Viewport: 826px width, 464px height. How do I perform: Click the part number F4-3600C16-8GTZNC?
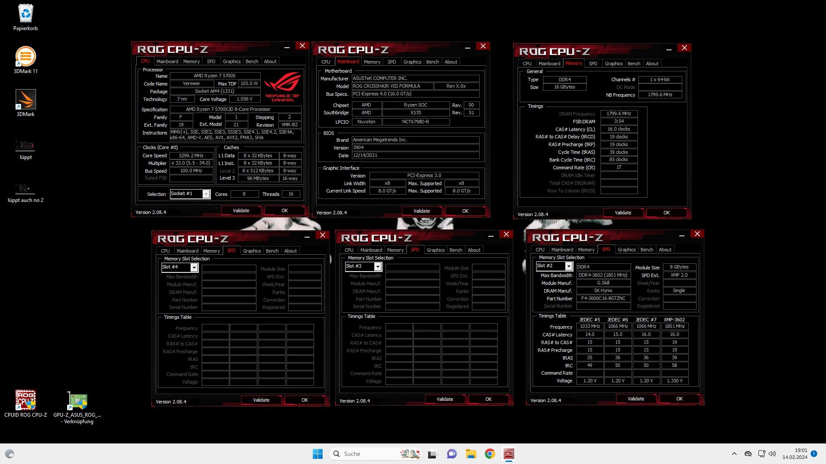(x=603, y=298)
